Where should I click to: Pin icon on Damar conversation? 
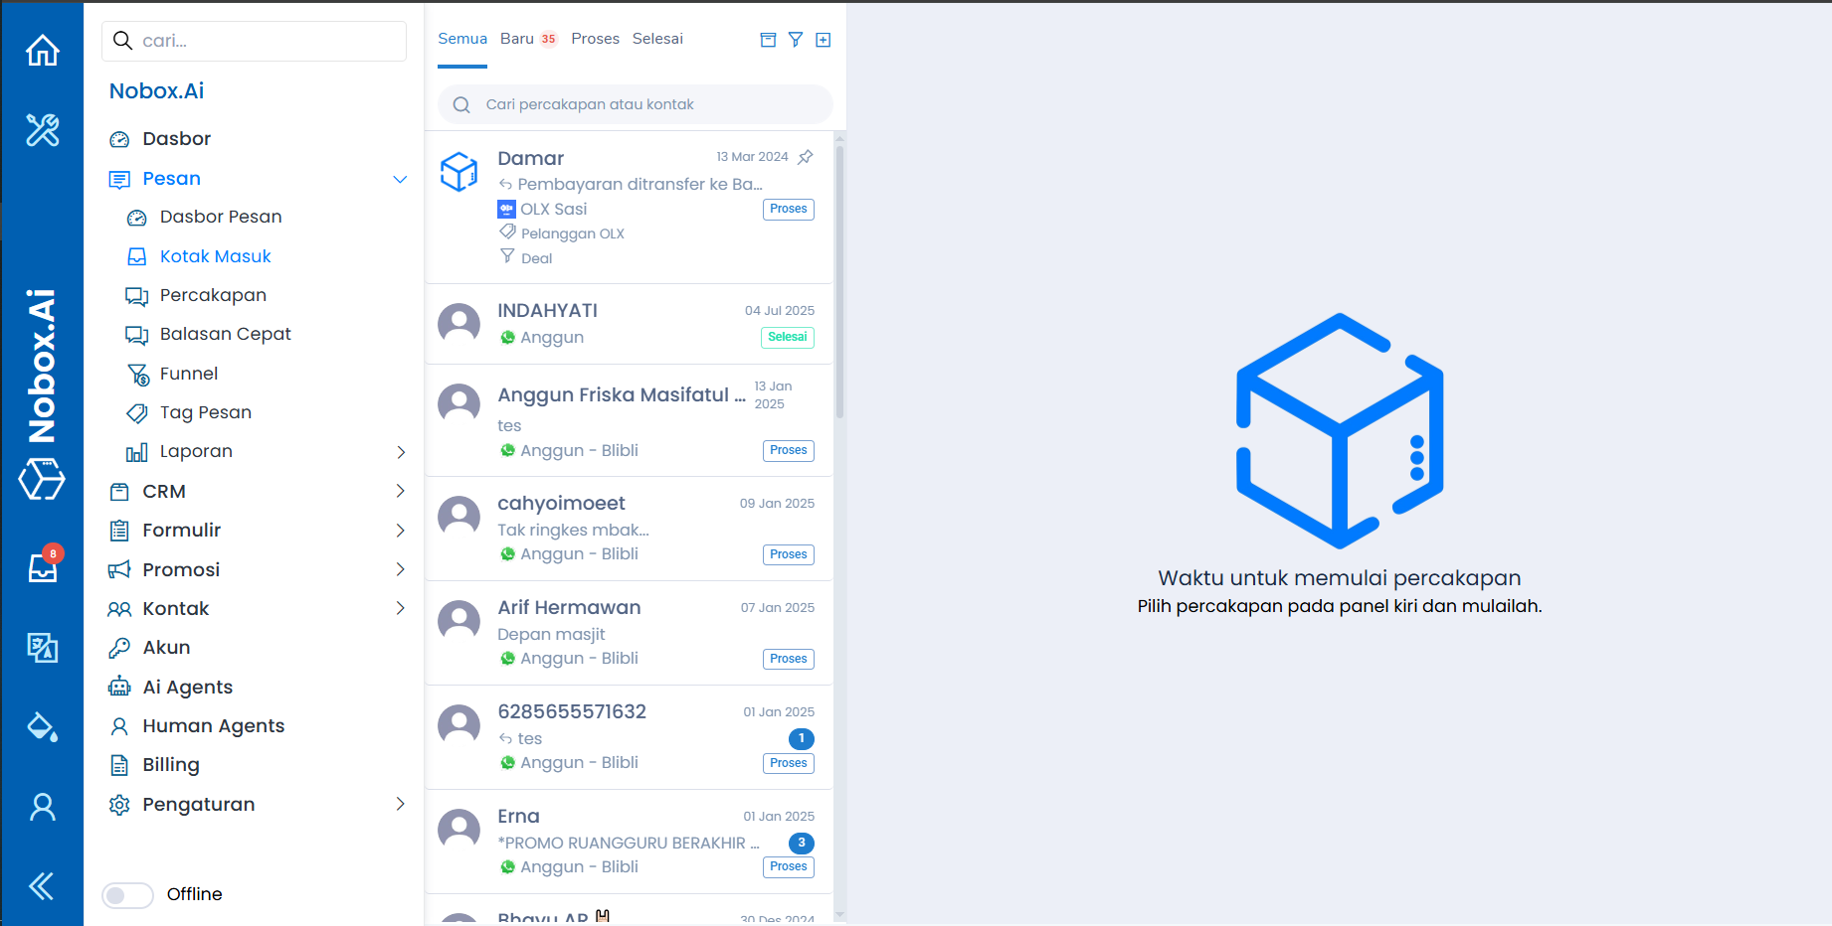806,157
